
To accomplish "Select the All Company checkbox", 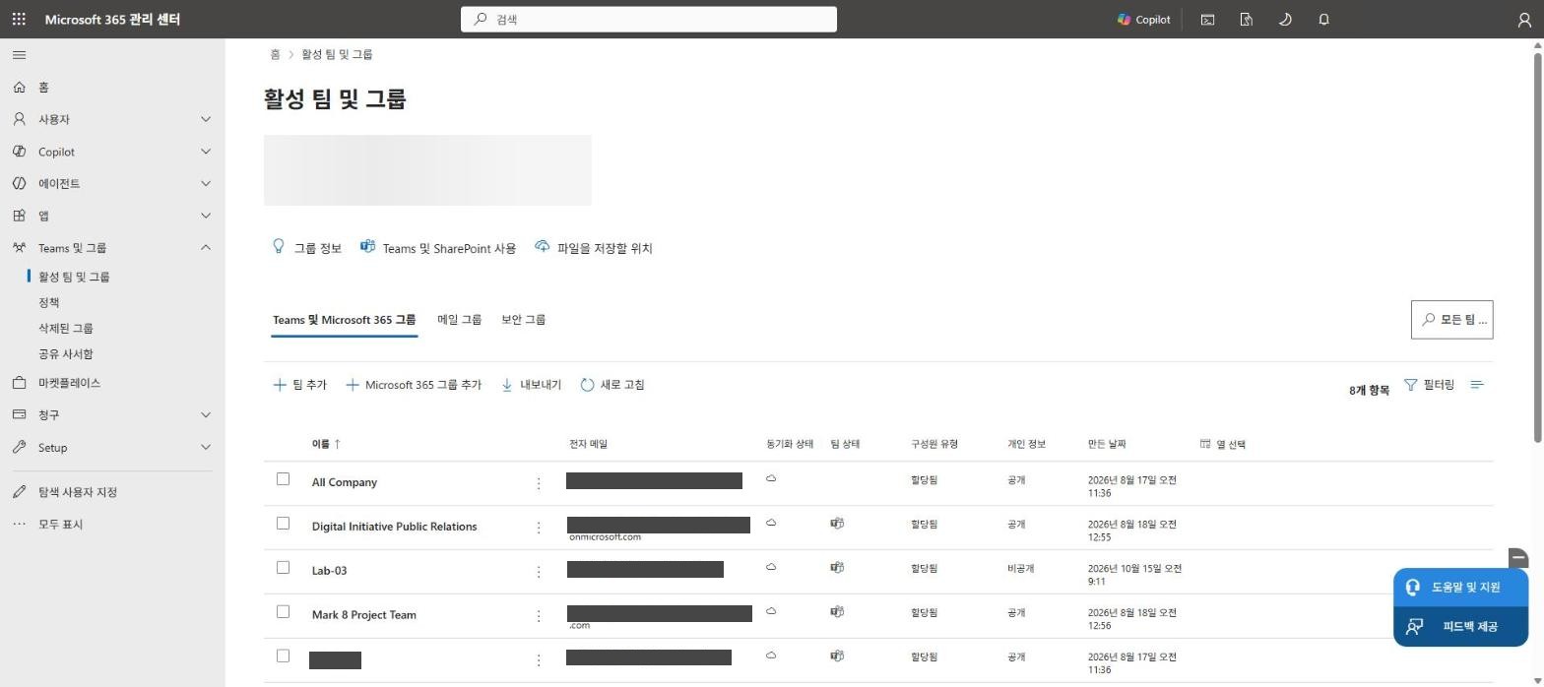I will (x=283, y=479).
